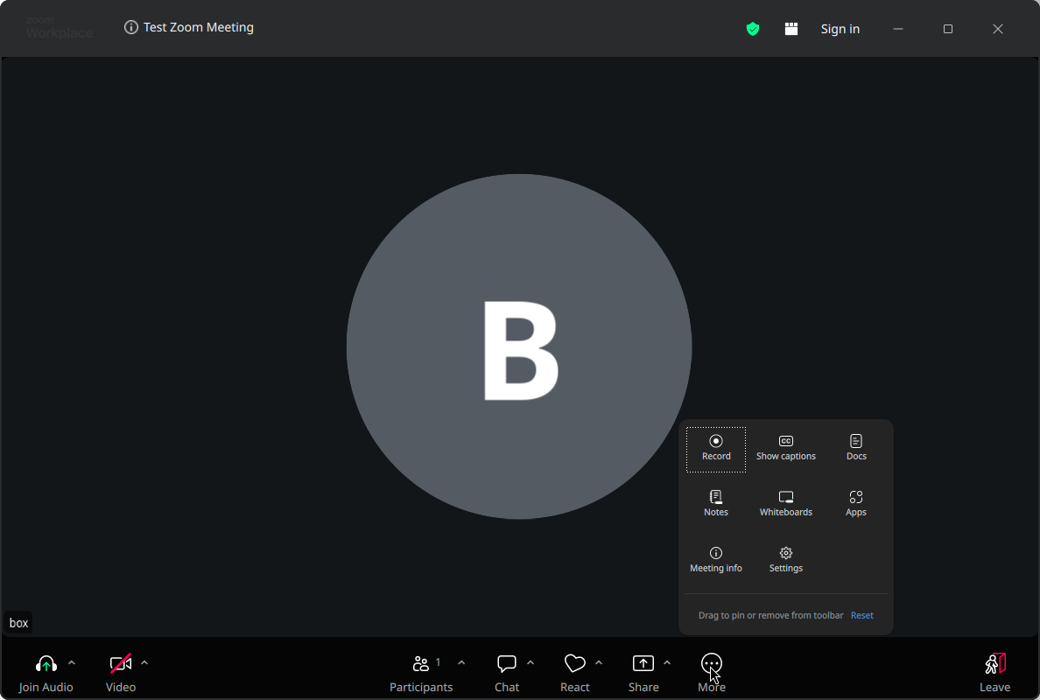Click the Reset toolbar link

[x=861, y=615]
